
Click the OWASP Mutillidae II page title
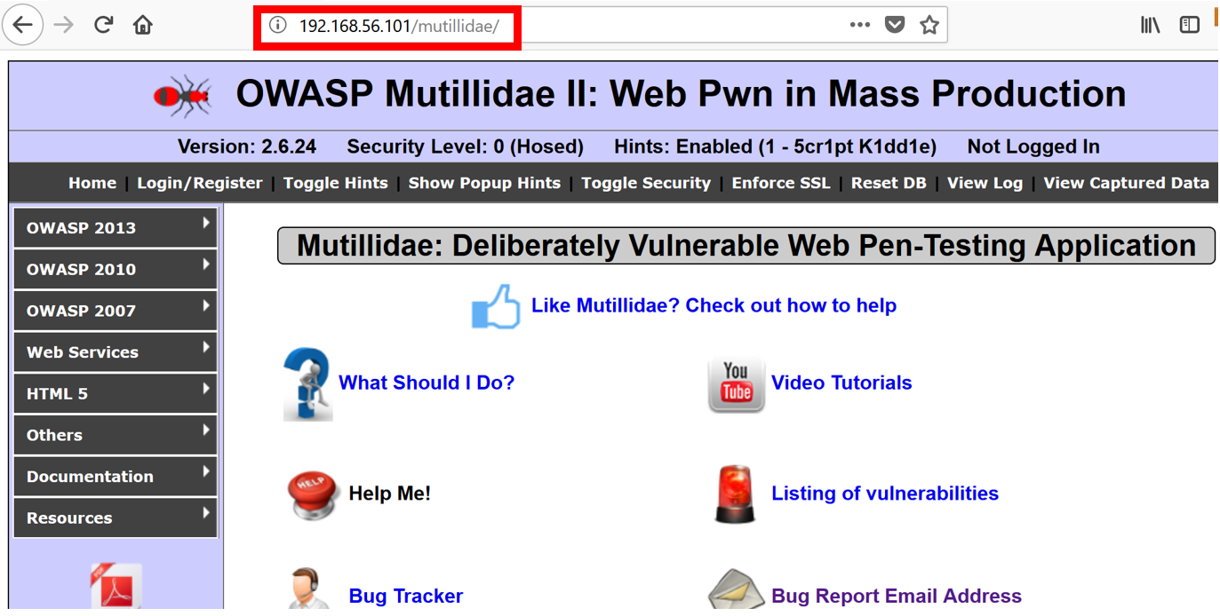[x=681, y=93]
